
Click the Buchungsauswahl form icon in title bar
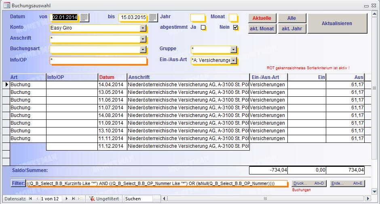6,5
